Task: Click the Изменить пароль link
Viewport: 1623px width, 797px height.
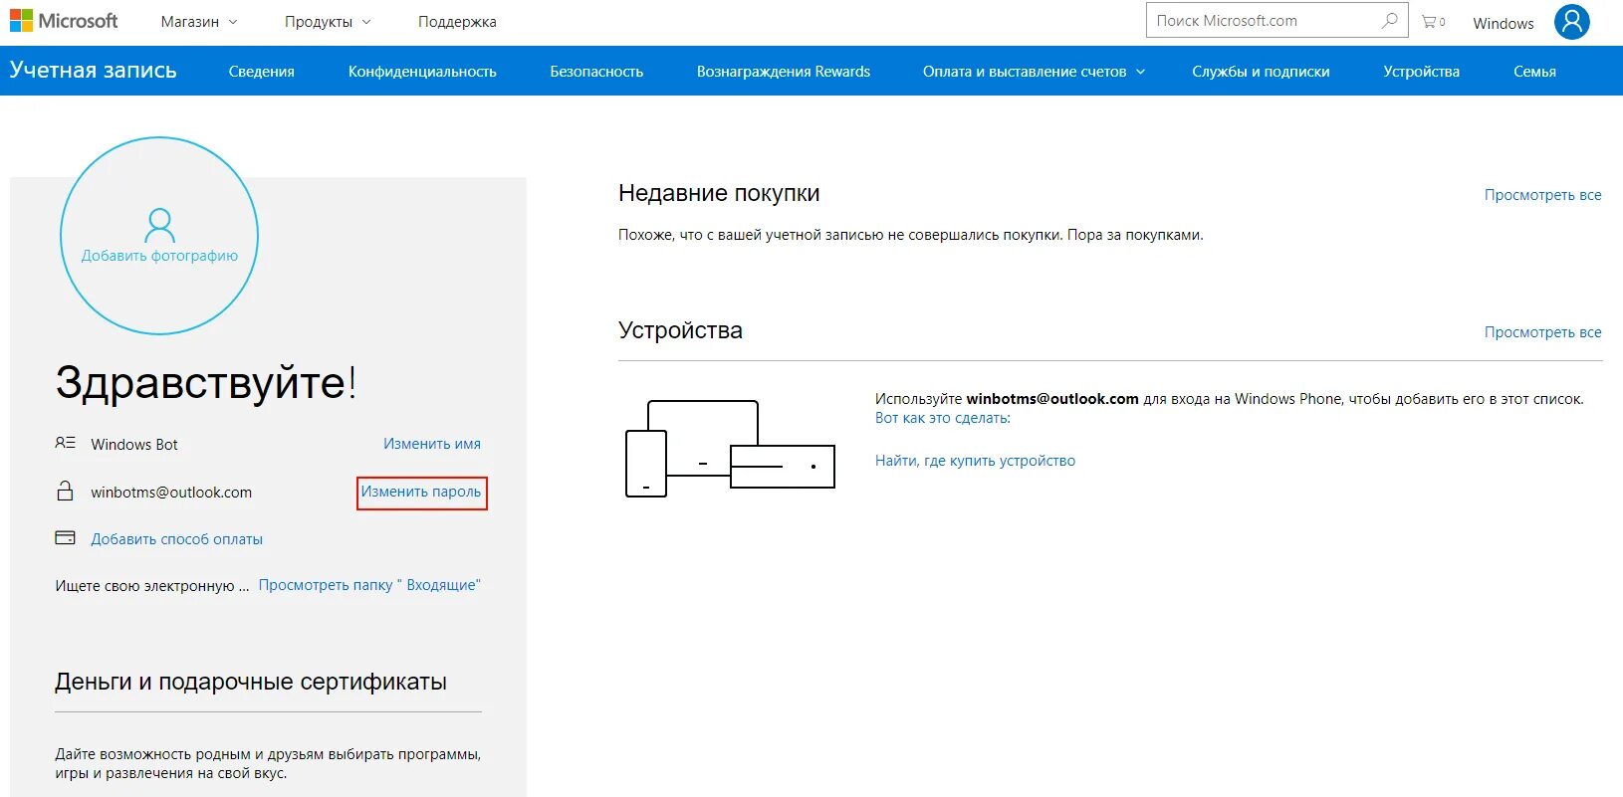Action: point(421,492)
